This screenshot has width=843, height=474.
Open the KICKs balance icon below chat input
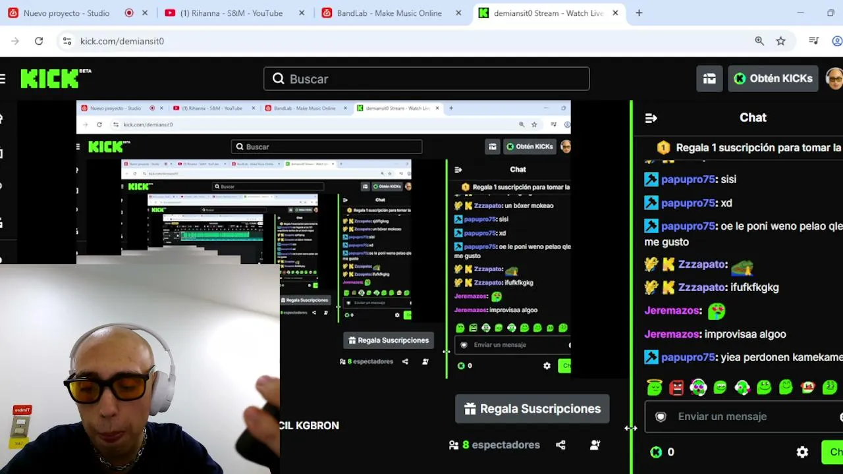click(x=656, y=452)
